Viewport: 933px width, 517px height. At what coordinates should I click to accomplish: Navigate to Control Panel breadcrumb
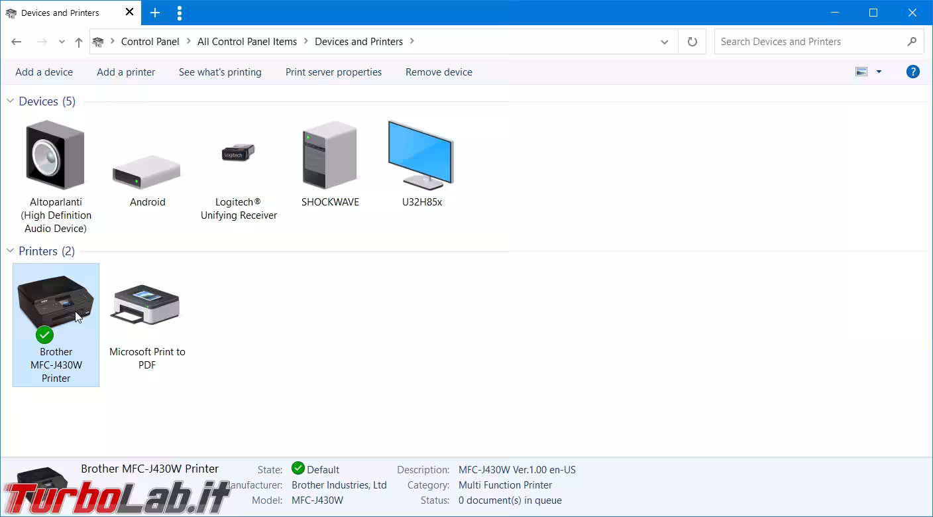click(x=150, y=42)
